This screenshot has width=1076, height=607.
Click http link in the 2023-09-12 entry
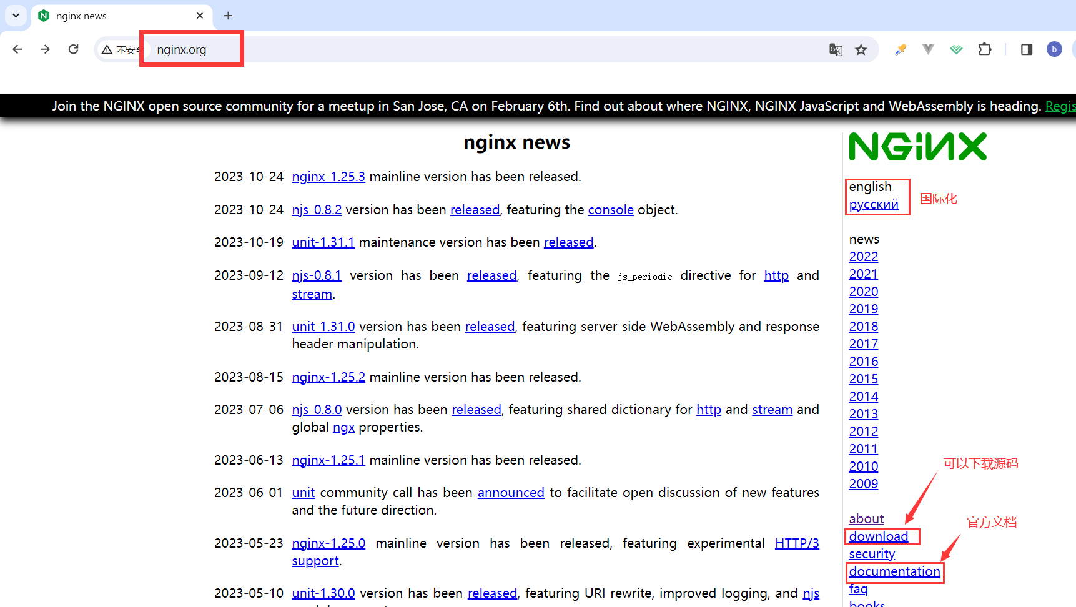point(776,275)
